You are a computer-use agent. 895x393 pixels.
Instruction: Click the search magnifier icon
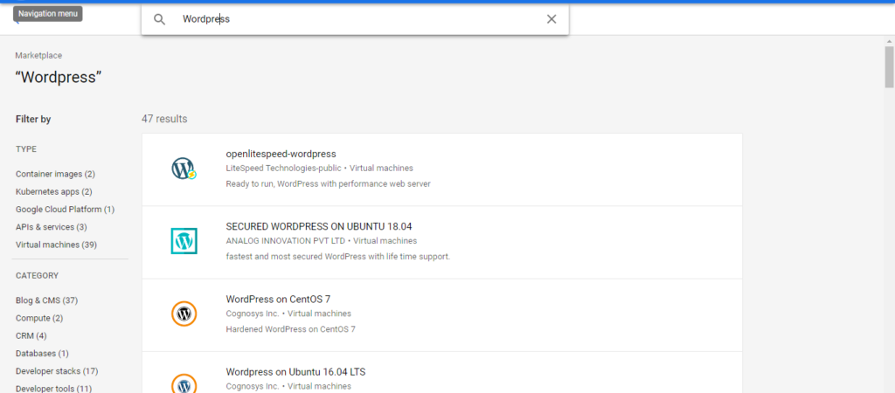160,19
